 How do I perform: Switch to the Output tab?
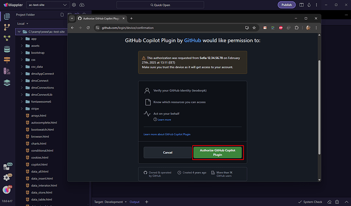tap(134, 202)
